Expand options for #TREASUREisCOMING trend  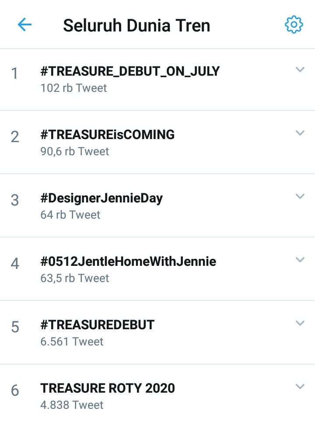coord(300,132)
